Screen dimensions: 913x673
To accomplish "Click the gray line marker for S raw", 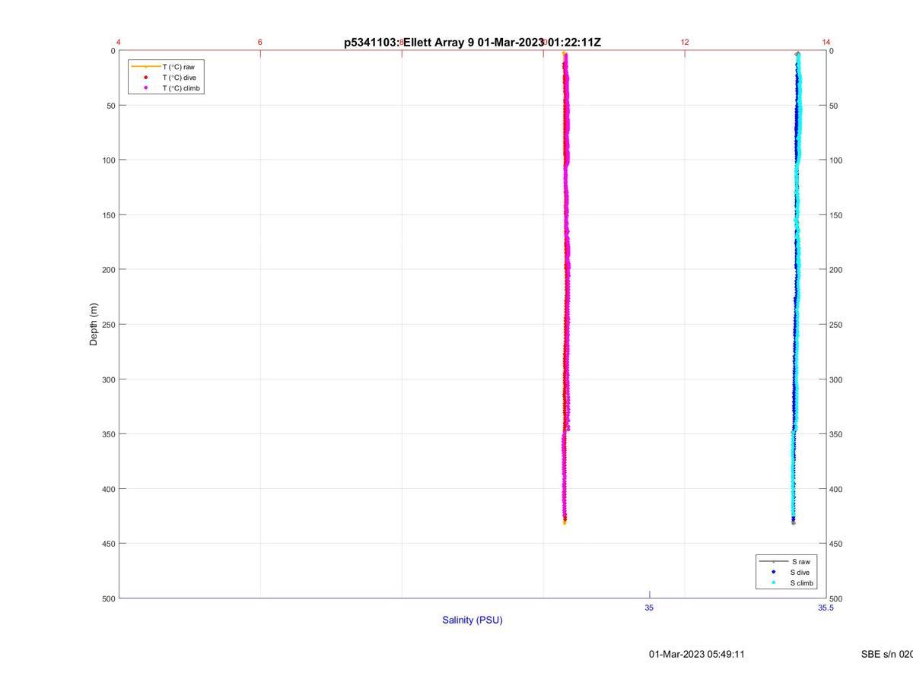I will coord(773,561).
